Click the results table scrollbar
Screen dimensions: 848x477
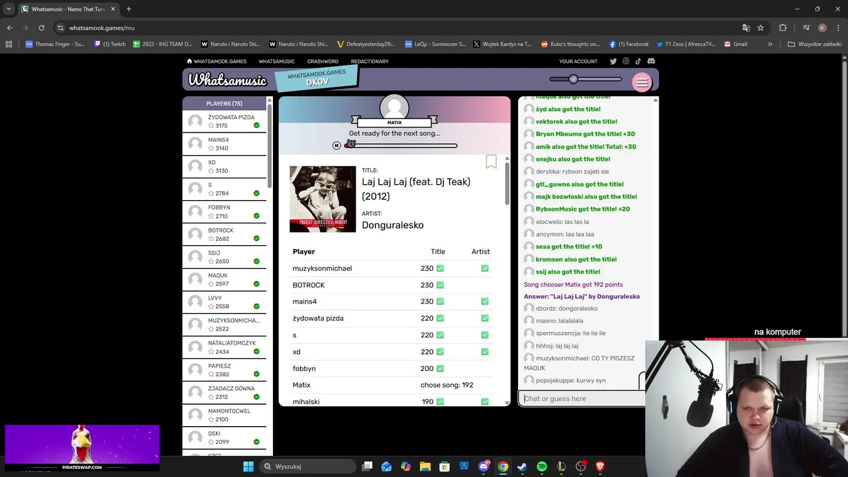(507, 184)
